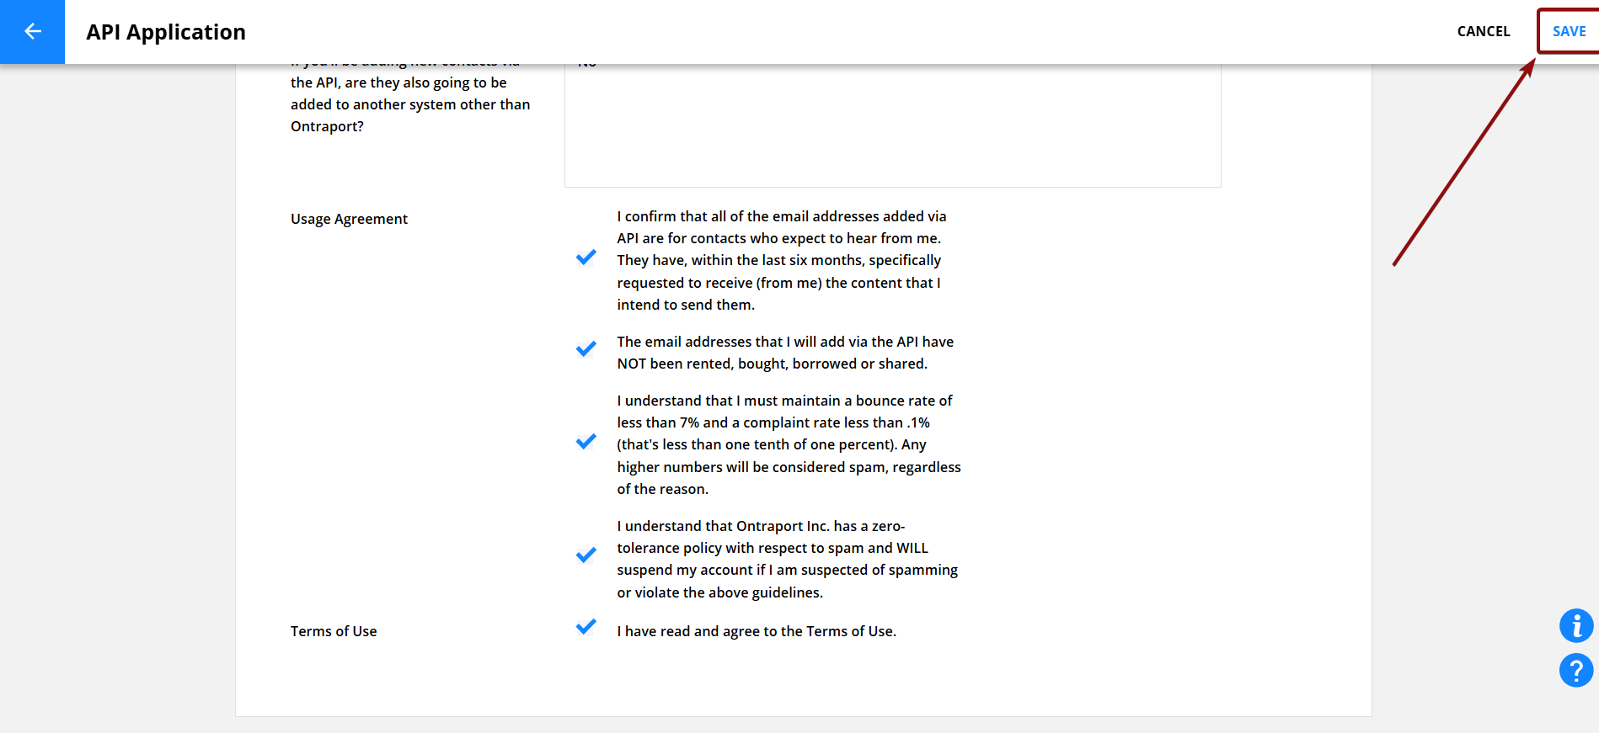Click inside the other-system answer text box
This screenshot has width=1599, height=733.
[x=891, y=126]
